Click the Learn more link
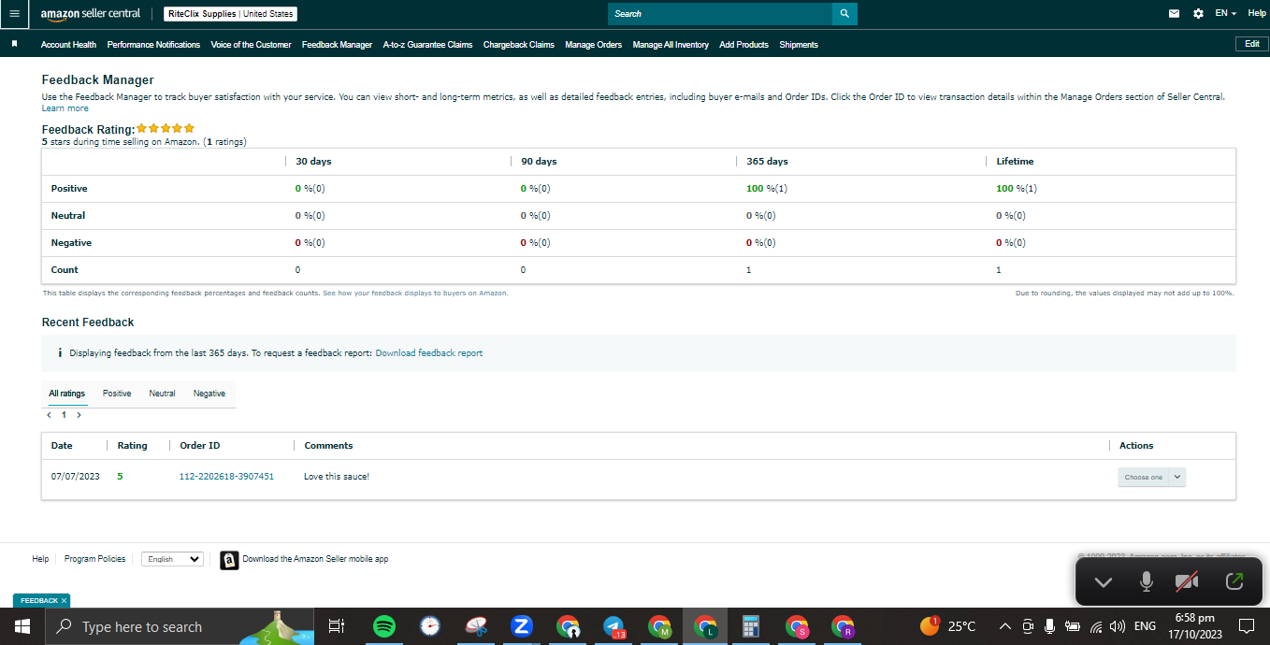The width and height of the screenshot is (1270, 645). coord(65,108)
